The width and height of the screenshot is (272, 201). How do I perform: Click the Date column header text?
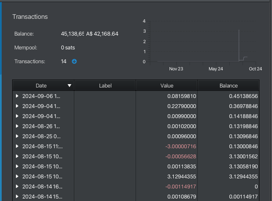[41, 85]
